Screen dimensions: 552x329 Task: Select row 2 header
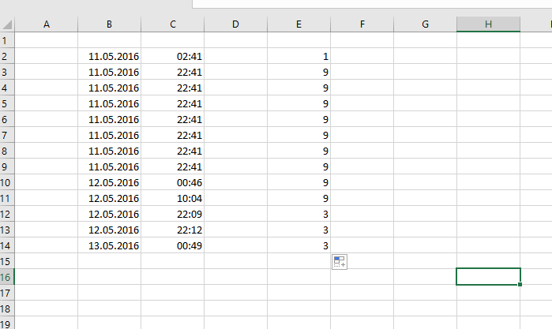pos(7,56)
